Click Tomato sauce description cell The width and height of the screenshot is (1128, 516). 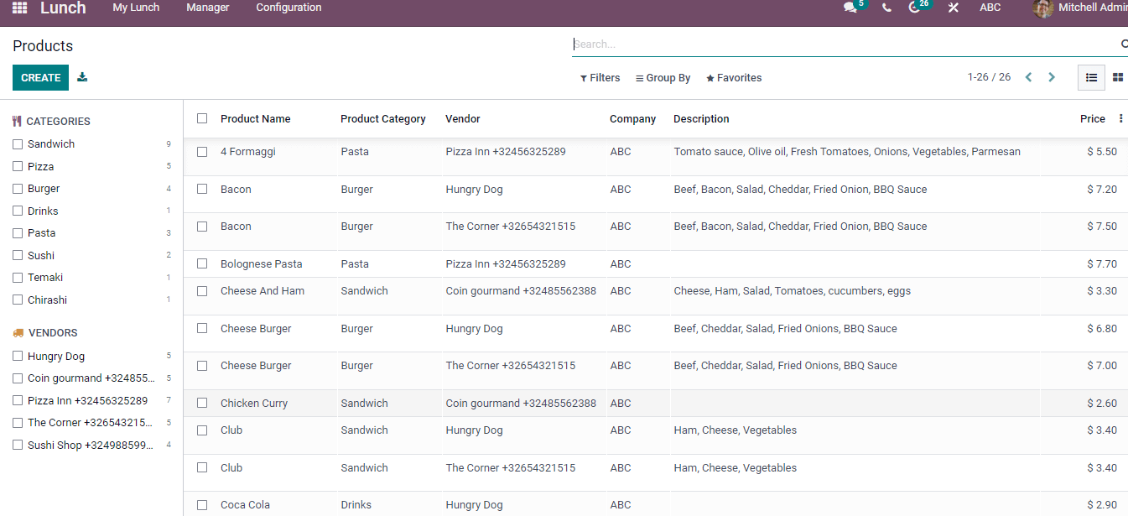point(847,152)
